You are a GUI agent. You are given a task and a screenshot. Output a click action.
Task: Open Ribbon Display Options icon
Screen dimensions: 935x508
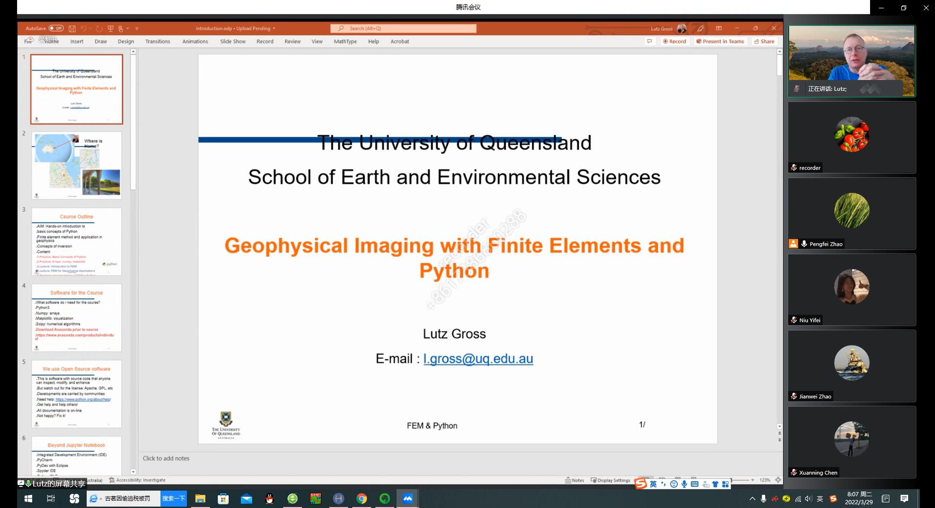pos(719,28)
